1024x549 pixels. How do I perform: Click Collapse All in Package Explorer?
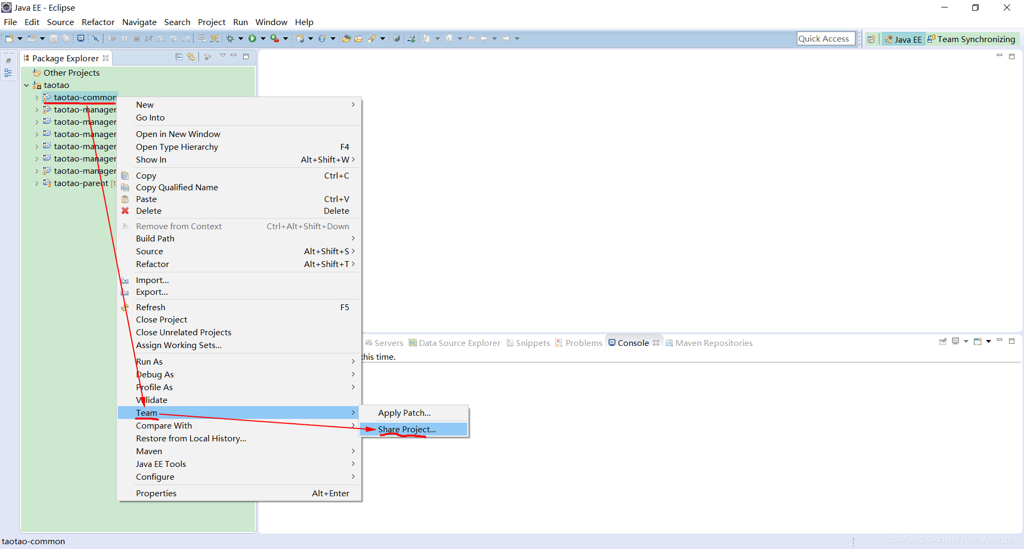tap(179, 56)
